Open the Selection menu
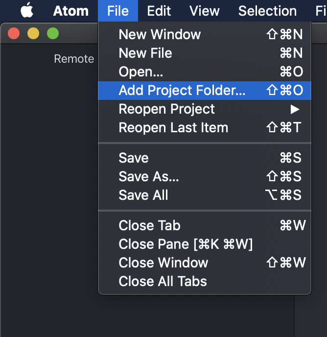Viewport: 327px width, 337px height. click(x=267, y=11)
